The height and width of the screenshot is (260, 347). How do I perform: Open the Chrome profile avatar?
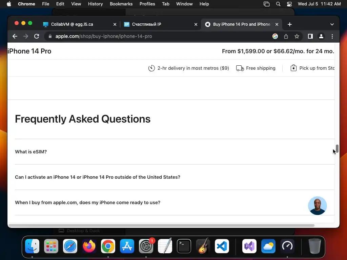click(x=321, y=36)
